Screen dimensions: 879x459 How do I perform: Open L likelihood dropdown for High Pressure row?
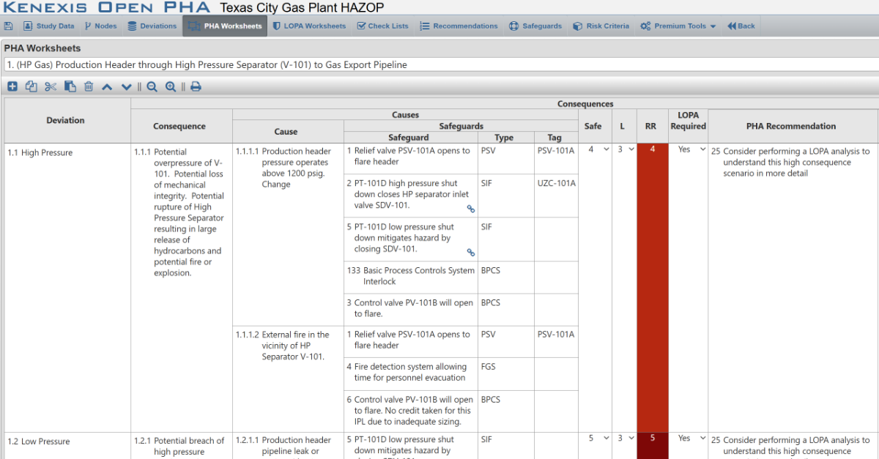(x=626, y=149)
